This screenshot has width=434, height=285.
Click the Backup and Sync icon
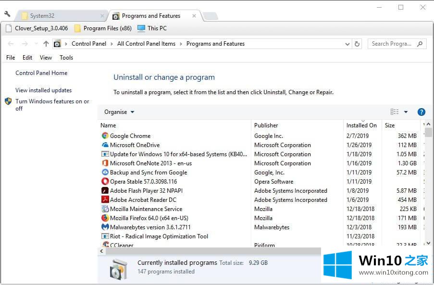pos(105,172)
